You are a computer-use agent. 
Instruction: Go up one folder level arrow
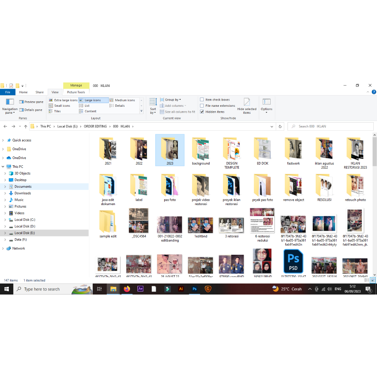click(x=26, y=126)
